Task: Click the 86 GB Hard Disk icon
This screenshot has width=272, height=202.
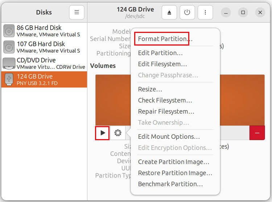Action: 9,31
